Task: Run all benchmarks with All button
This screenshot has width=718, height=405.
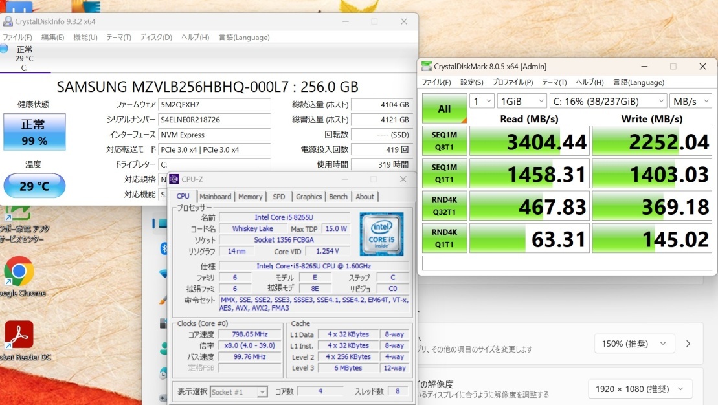Action: [444, 109]
